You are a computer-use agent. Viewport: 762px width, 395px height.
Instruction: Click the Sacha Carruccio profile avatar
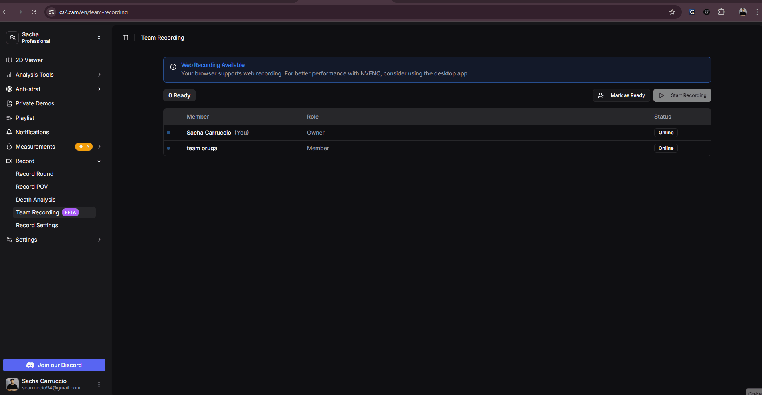[x=12, y=384]
